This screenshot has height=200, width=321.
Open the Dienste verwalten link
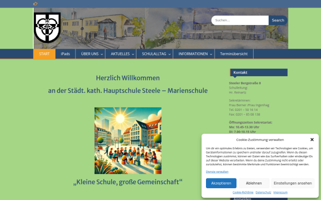pyautogui.click(x=217, y=172)
